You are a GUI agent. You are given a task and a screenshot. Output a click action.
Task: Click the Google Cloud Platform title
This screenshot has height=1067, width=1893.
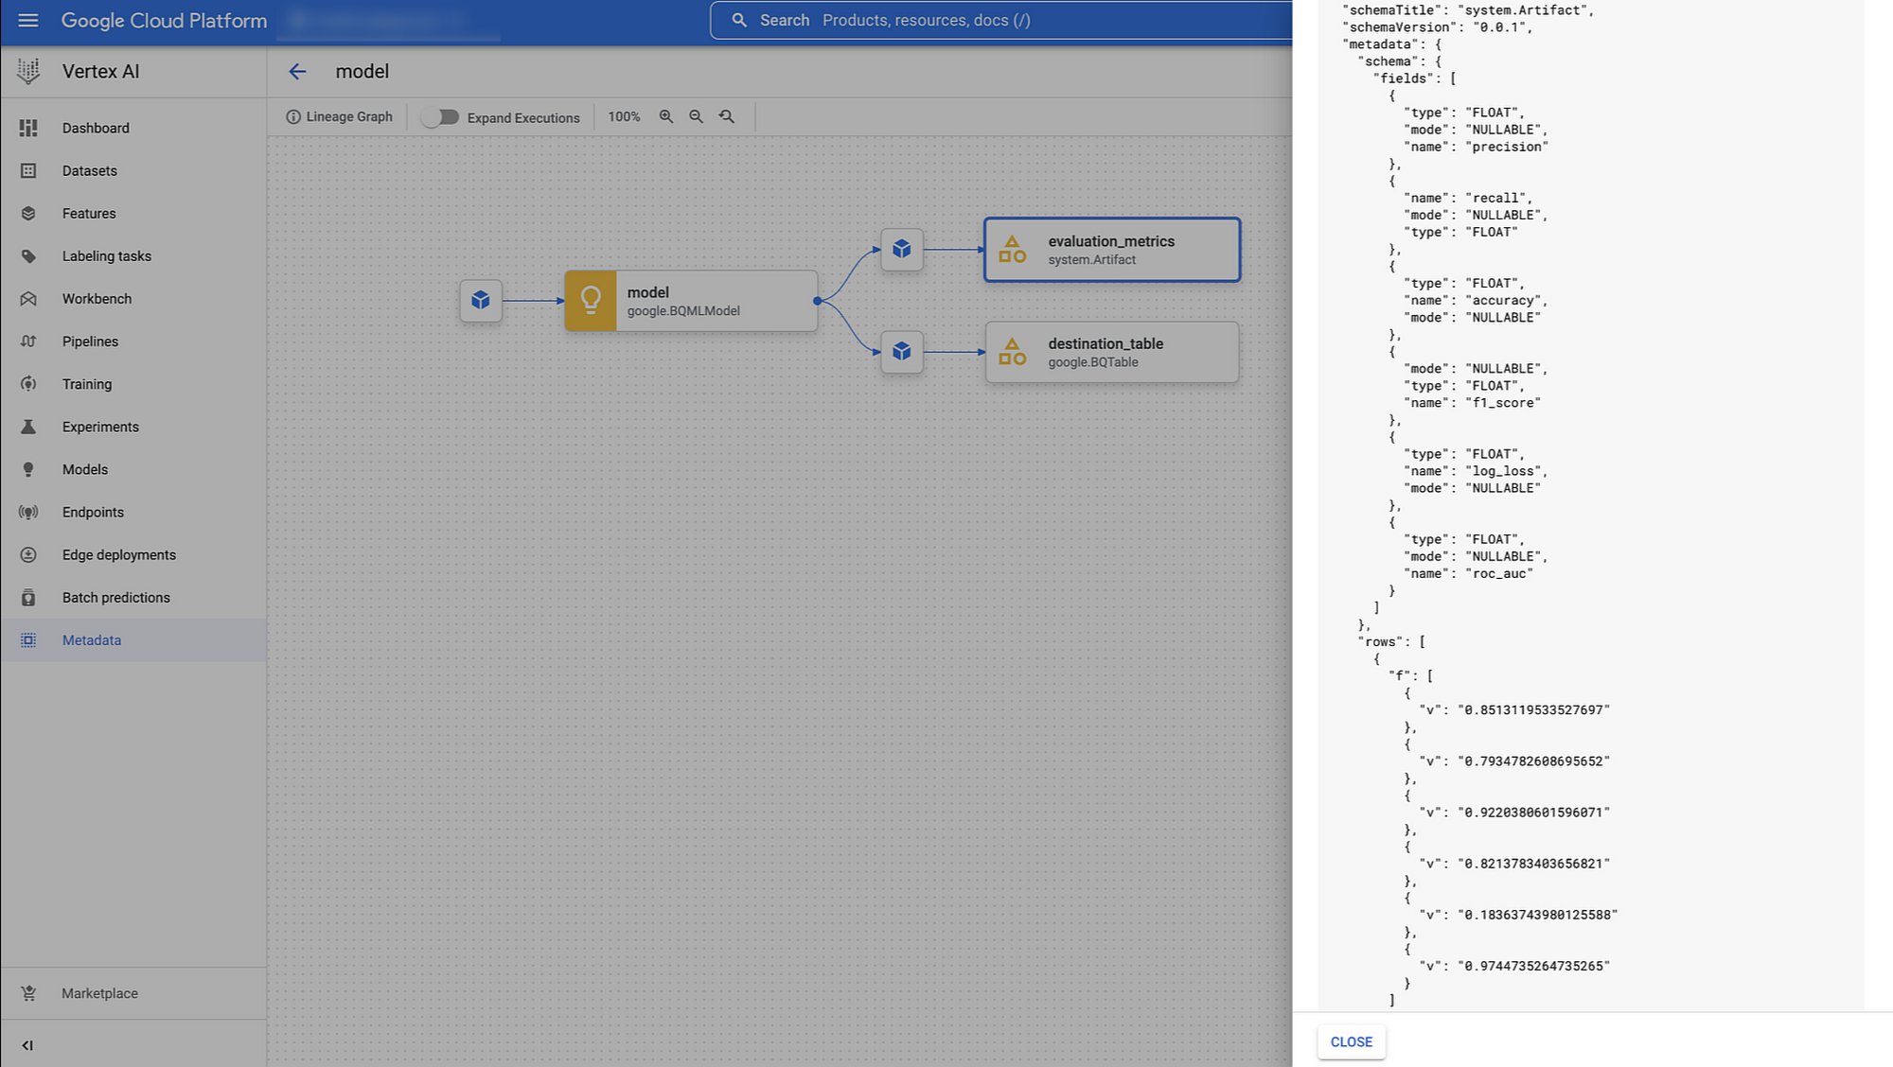click(x=165, y=20)
